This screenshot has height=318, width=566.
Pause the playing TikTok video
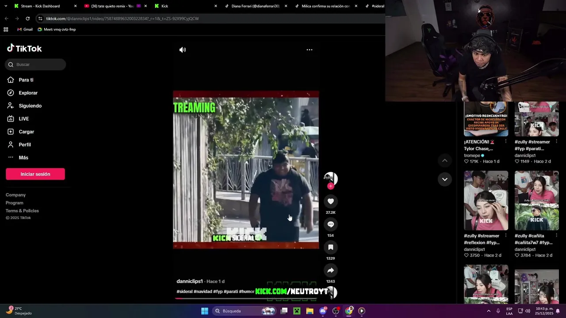click(246, 170)
